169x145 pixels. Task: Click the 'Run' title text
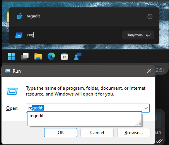pyautogui.click(x=17, y=71)
